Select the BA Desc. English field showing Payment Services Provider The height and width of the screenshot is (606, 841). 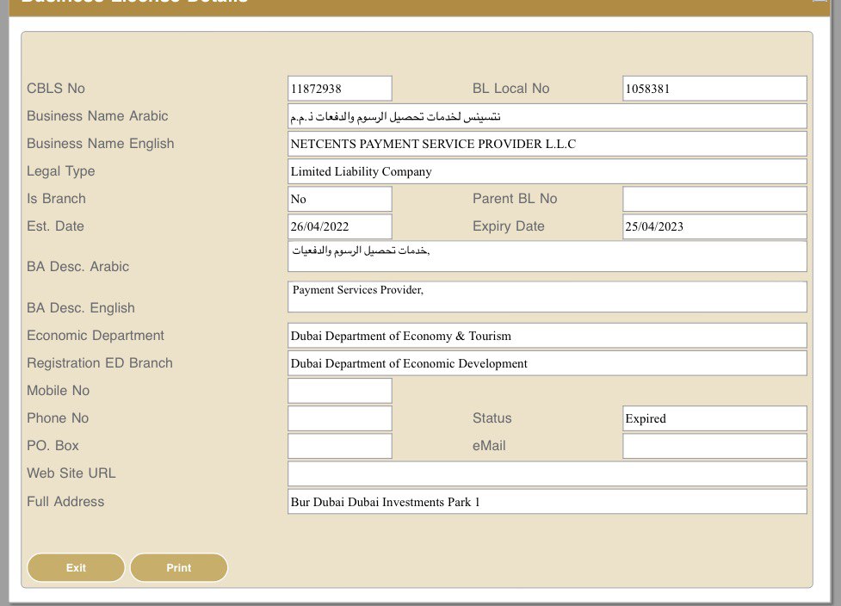point(547,296)
